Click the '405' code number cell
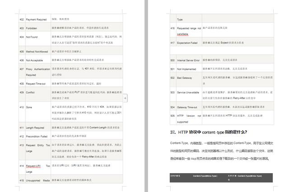The height and width of the screenshot is (192, 289). pyautogui.click(x=22, y=50)
